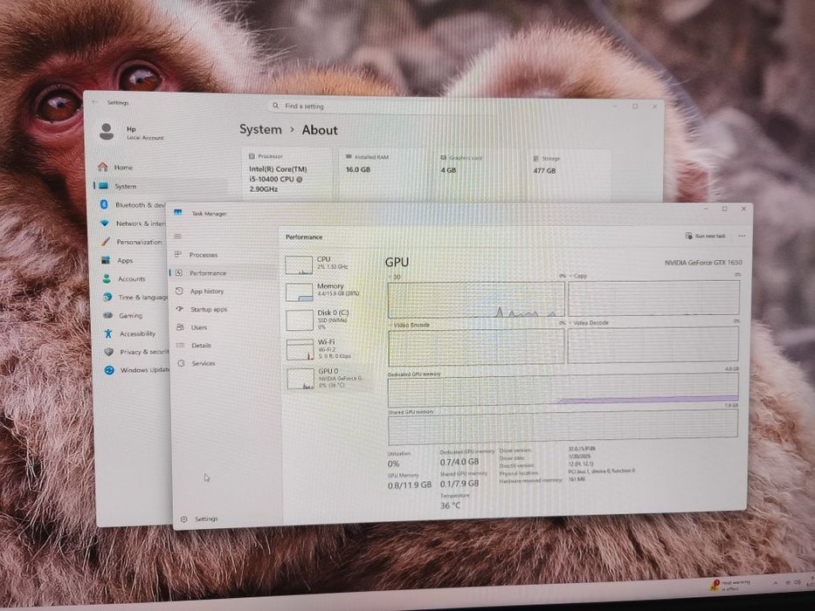Expand the Video Encode graph dropdown
Viewport: 815px width, 611px height.
point(390,325)
